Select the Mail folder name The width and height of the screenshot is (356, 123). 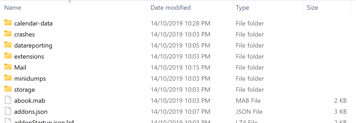click(20, 68)
